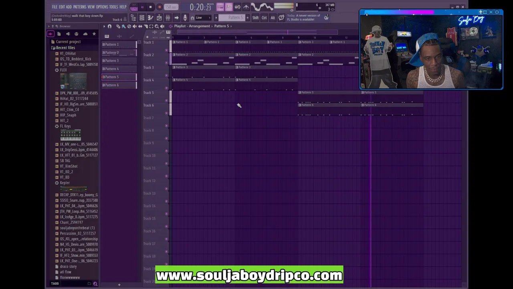Select Pattern 3 in the picker
The width and height of the screenshot is (513, 289).
click(x=119, y=61)
